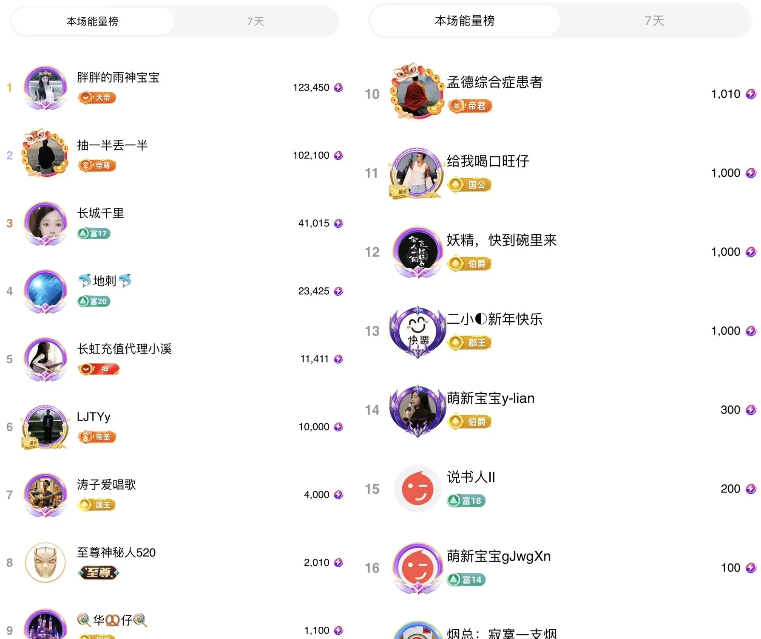Select username 给我喝口旺仔
The image size is (761, 639).
pyautogui.click(x=488, y=161)
